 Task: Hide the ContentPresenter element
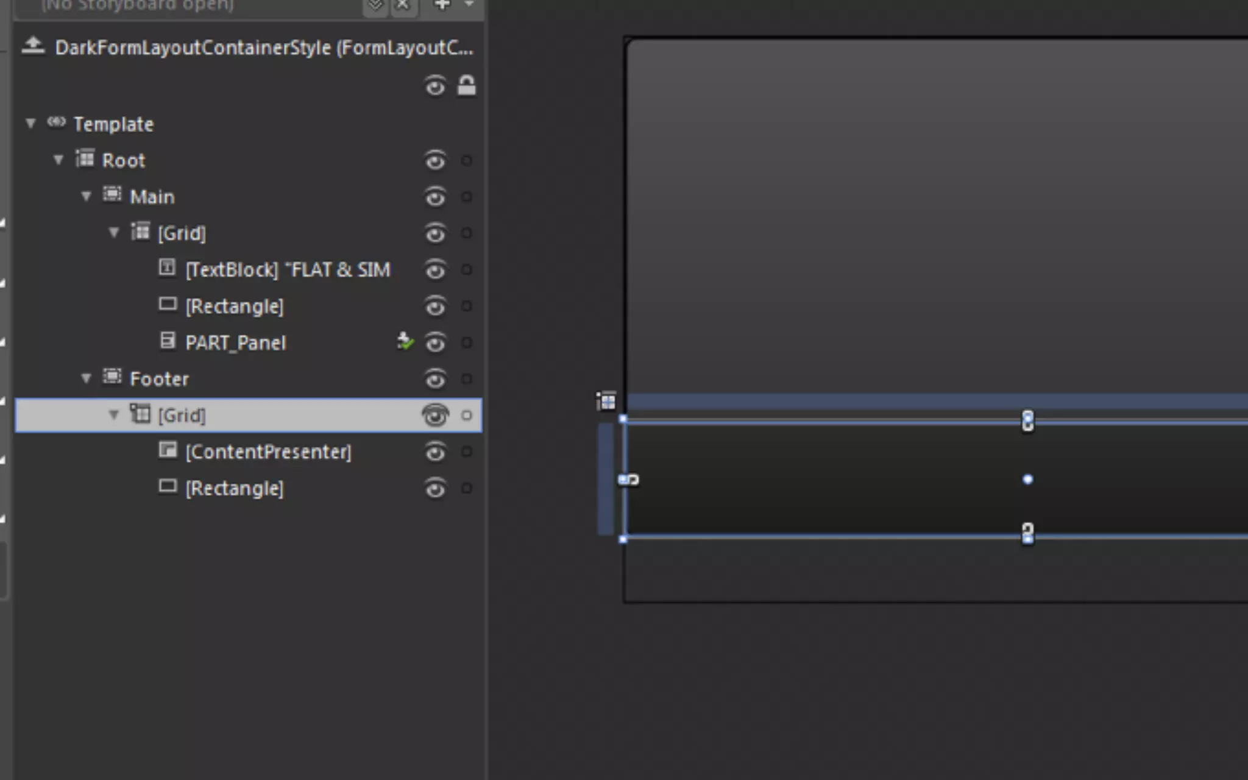434,452
